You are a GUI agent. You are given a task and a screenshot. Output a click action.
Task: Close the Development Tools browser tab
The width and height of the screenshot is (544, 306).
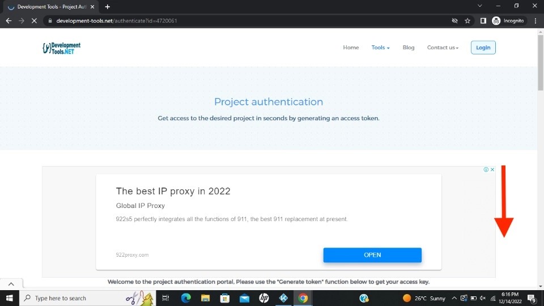[x=92, y=7]
